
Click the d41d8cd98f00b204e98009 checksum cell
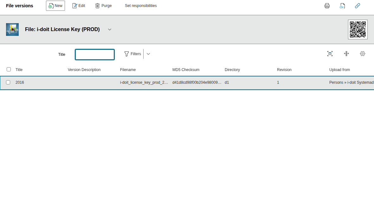197,82
